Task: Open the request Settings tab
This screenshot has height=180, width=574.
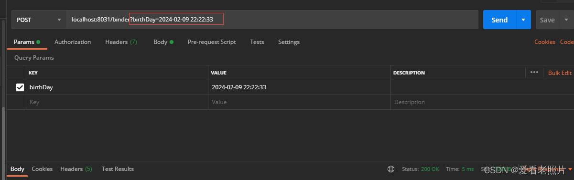Action: tap(289, 42)
